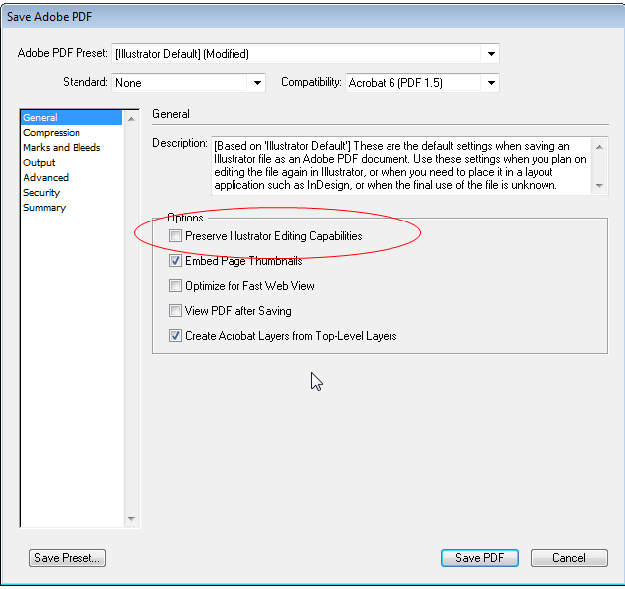Click the category list scroll-down arrow

(131, 518)
